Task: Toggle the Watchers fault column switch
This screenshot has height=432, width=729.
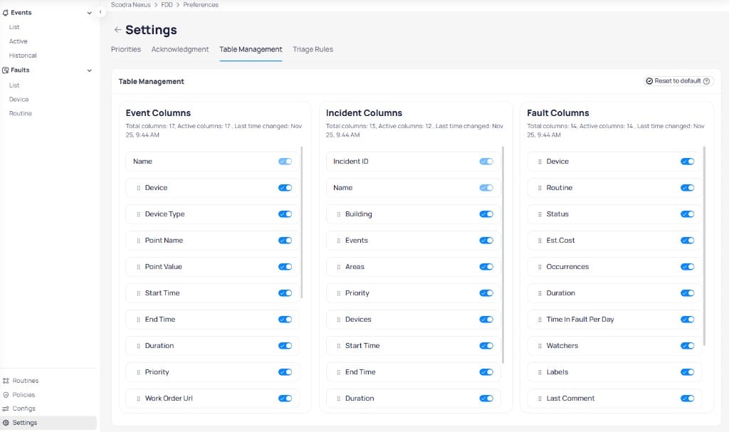Action: [687, 345]
